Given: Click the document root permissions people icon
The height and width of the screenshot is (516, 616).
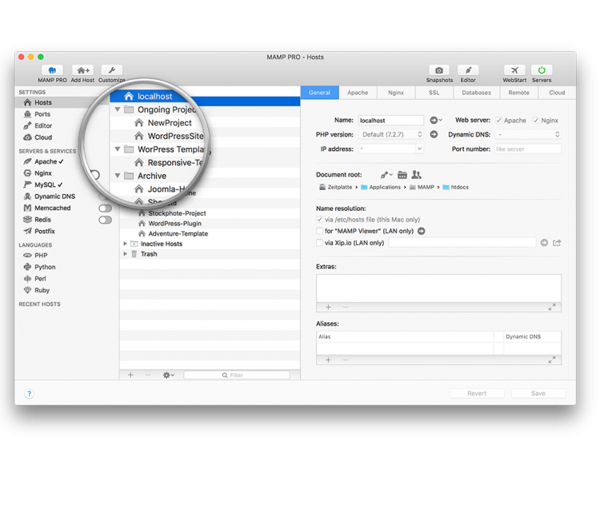Looking at the screenshot, I should (416, 175).
